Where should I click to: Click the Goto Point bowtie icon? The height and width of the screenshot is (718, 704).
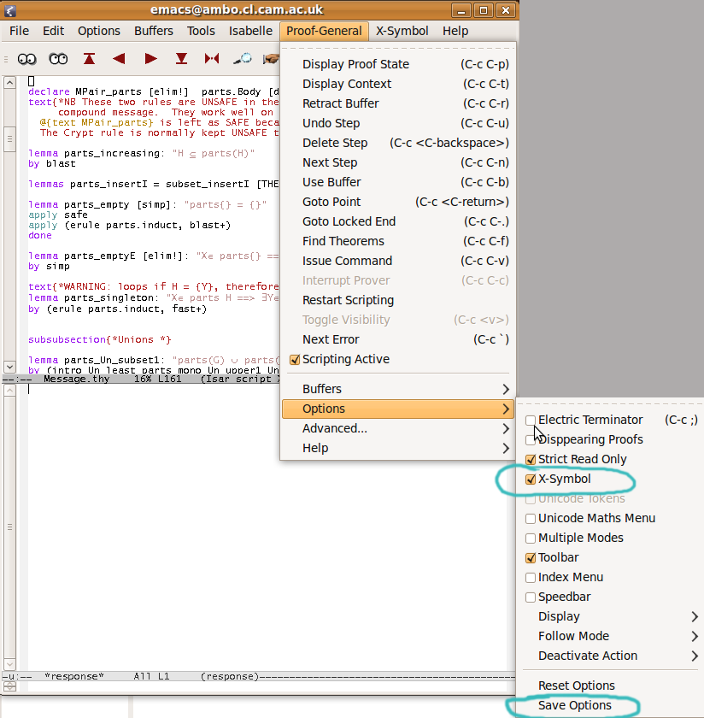(x=212, y=59)
